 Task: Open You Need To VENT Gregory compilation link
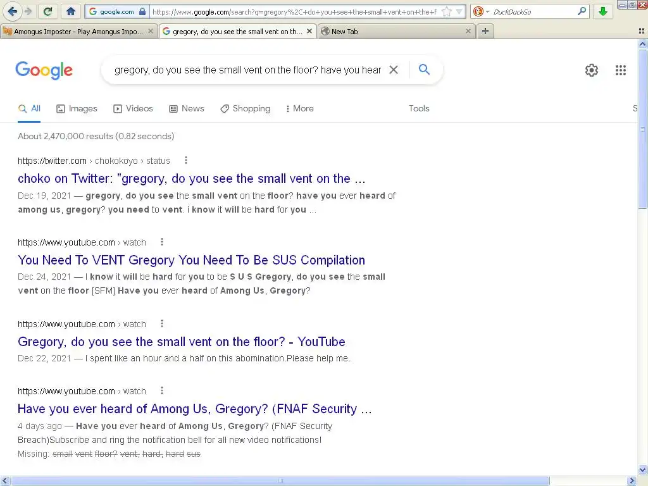coord(191,260)
